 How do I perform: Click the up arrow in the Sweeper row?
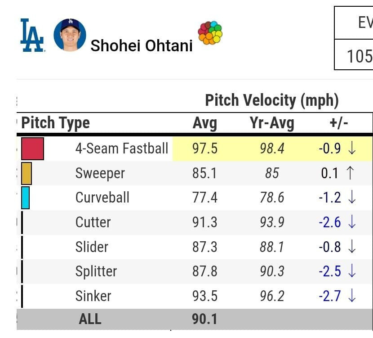(350, 173)
